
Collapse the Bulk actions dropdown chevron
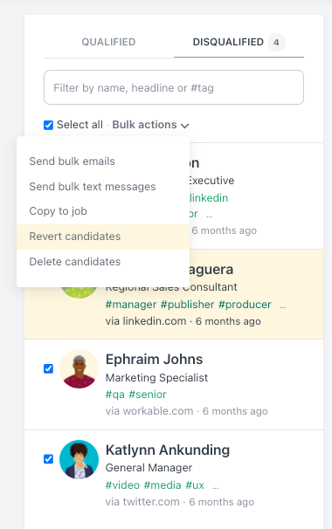pyautogui.click(x=184, y=126)
